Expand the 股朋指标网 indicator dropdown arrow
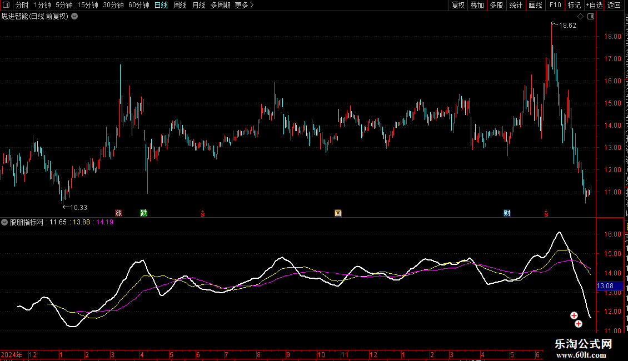 (4, 222)
